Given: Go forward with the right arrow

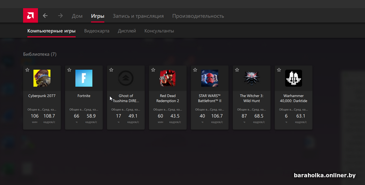Looking at the screenshot, I should 60,16.
